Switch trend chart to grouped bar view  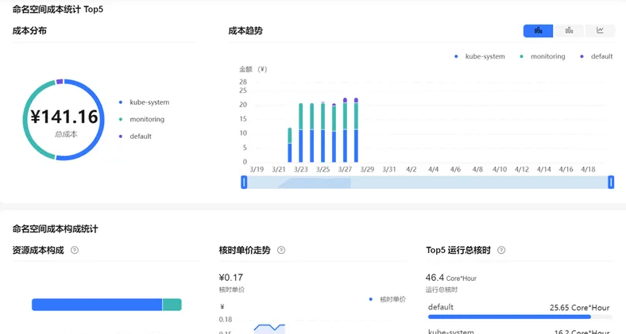[569, 31]
